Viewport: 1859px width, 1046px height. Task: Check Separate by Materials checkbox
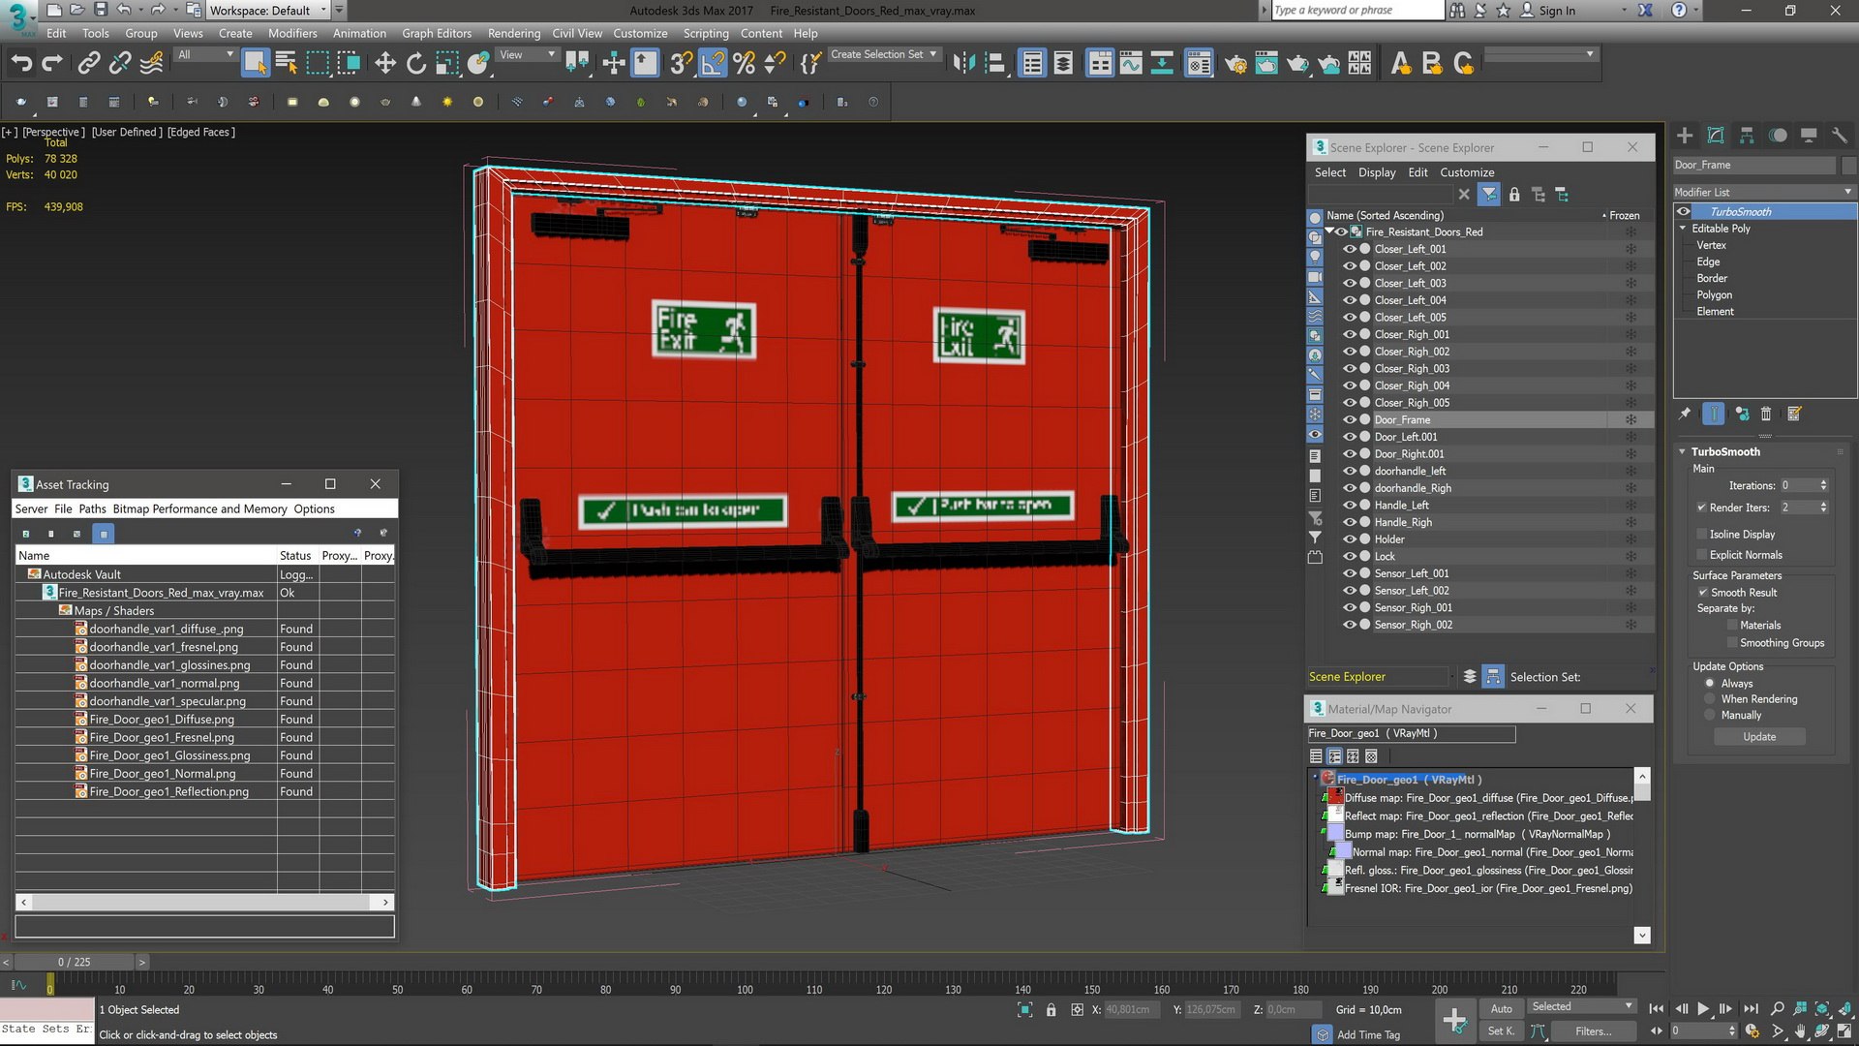pos(1732,625)
